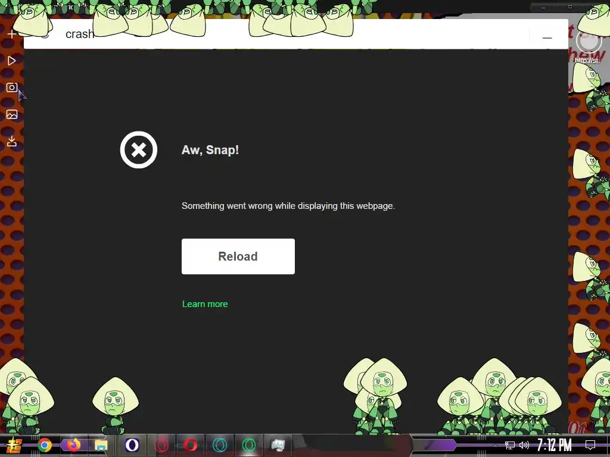Open the notification center icon
Viewport: 610px width, 457px height.
(590, 445)
